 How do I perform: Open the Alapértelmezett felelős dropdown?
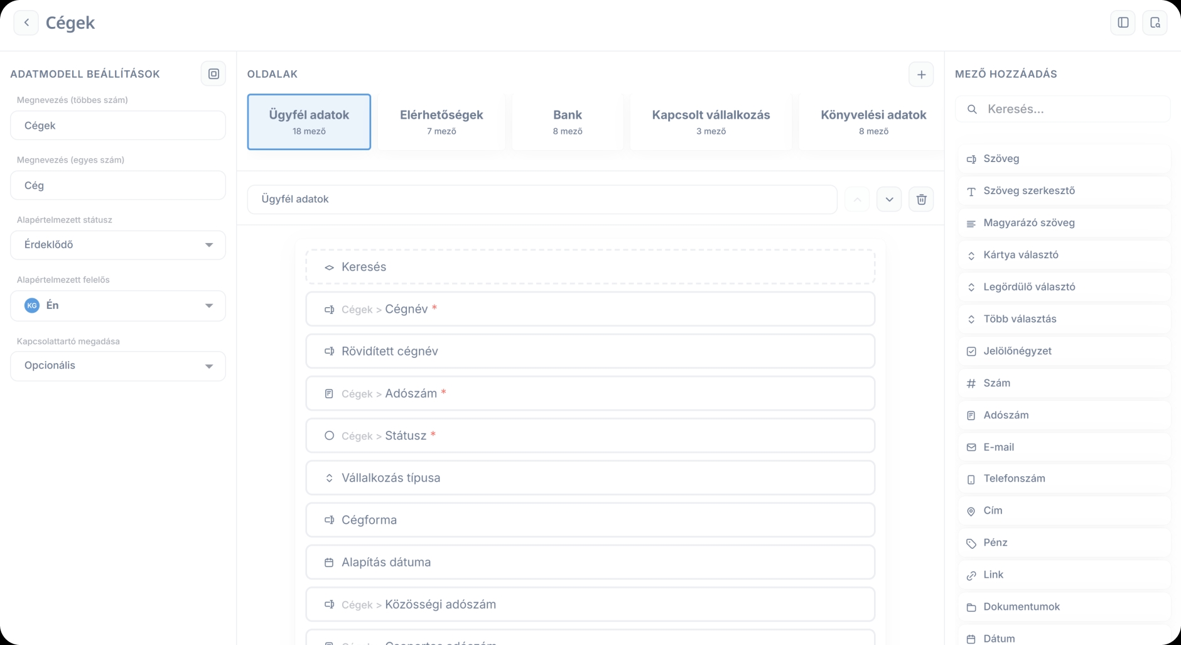pos(117,306)
